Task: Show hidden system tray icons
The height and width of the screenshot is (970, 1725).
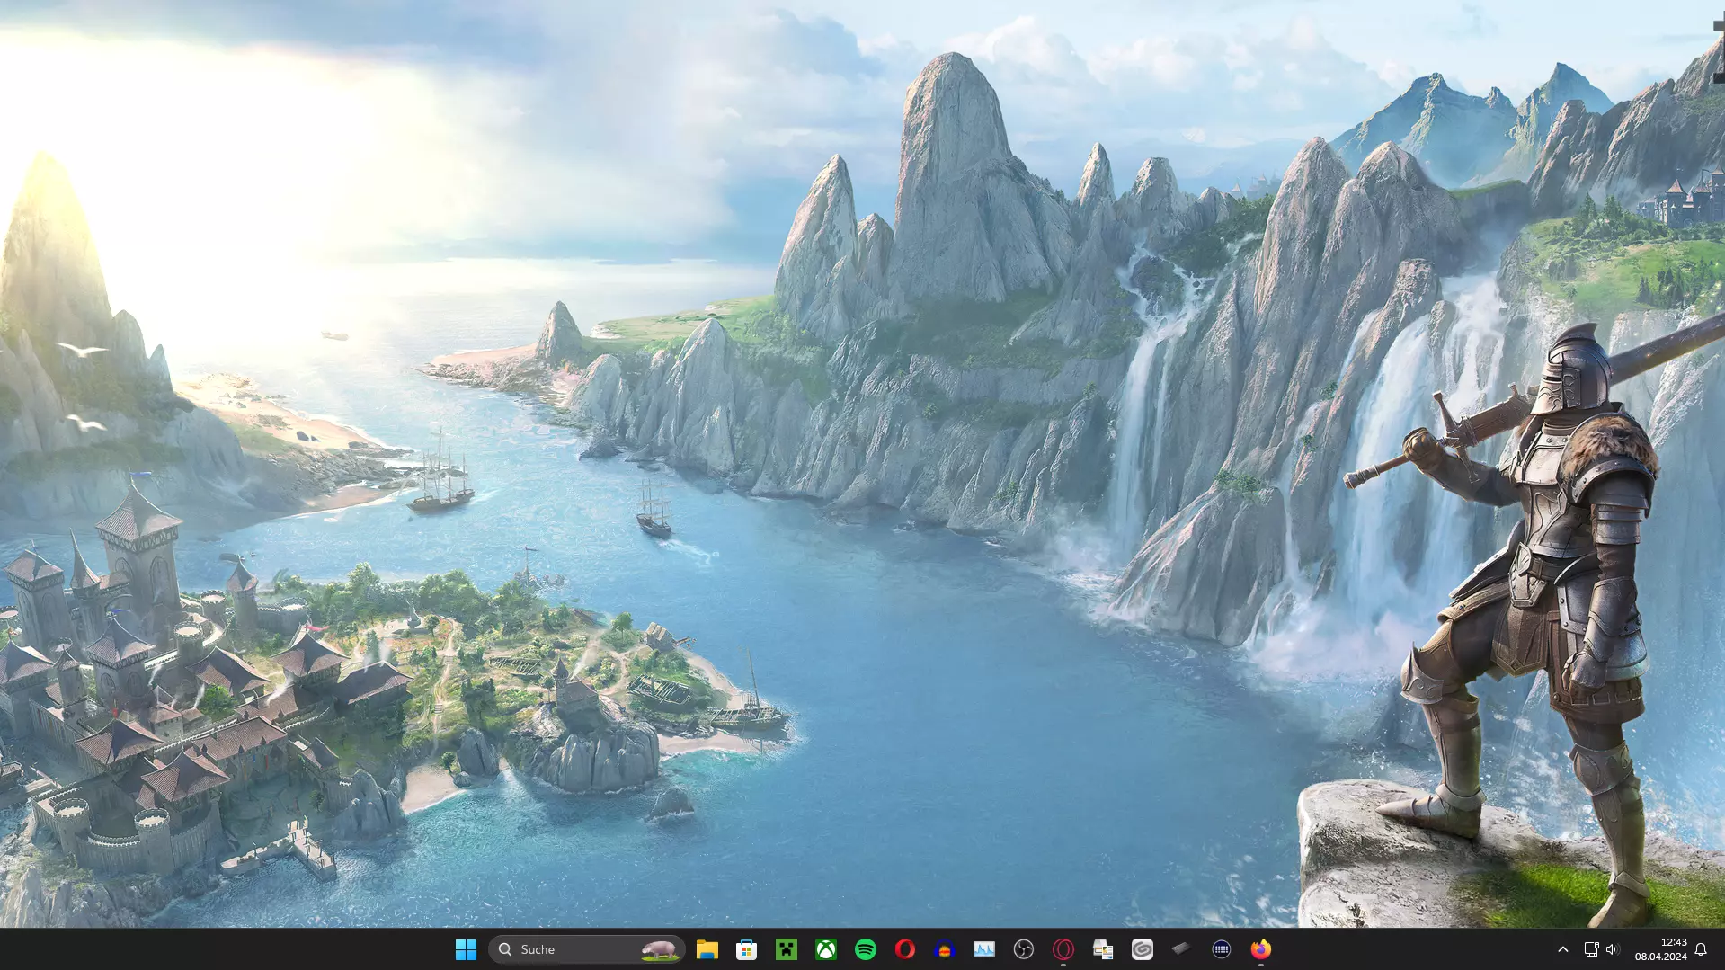Action: [x=1563, y=949]
